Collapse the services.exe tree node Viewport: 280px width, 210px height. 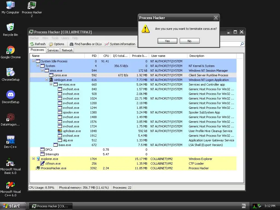tap(51, 84)
